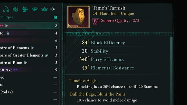
Task: Open the food category with drumstick icon
Action: [15, 9]
